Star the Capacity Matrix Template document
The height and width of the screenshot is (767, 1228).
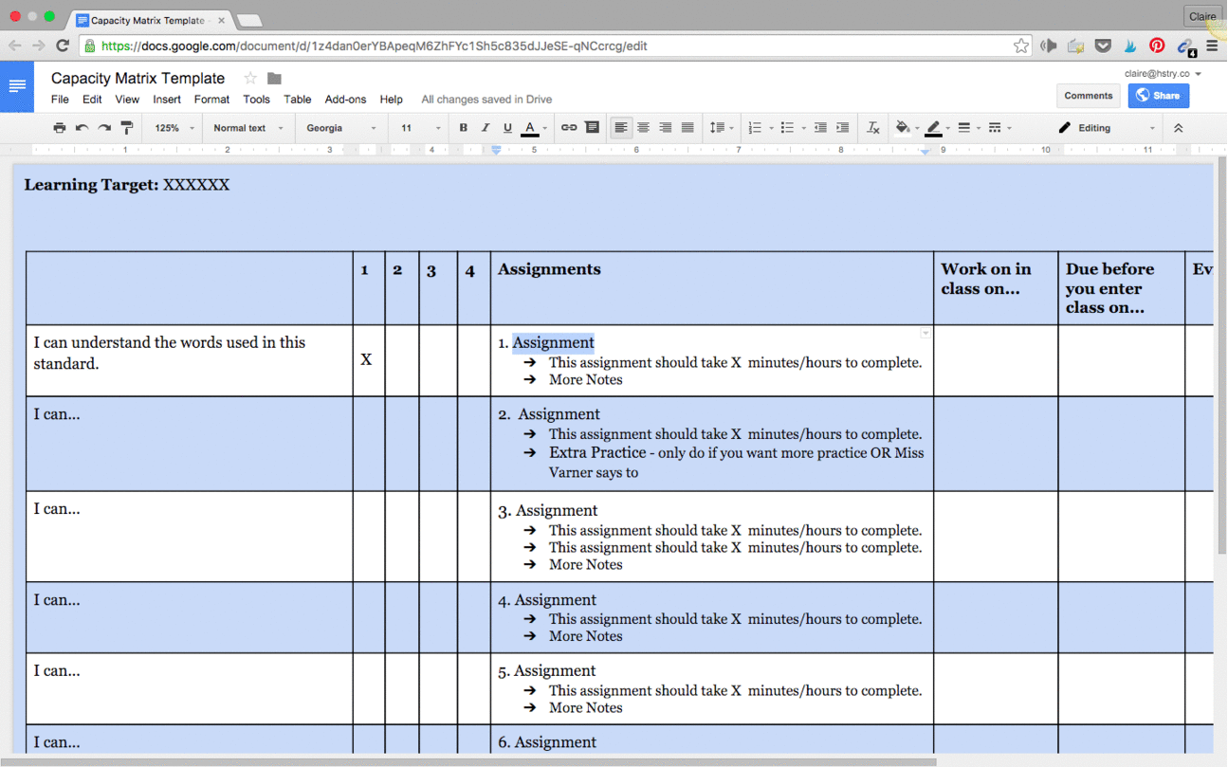pos(248,79)
